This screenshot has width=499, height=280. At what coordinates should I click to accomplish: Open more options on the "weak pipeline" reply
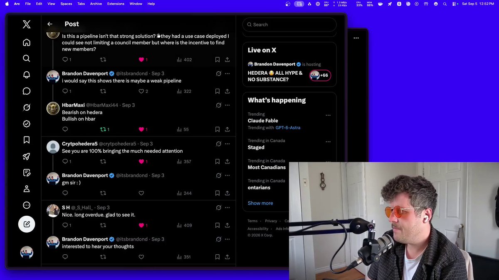pyautogui.click(x=227, y=73)
